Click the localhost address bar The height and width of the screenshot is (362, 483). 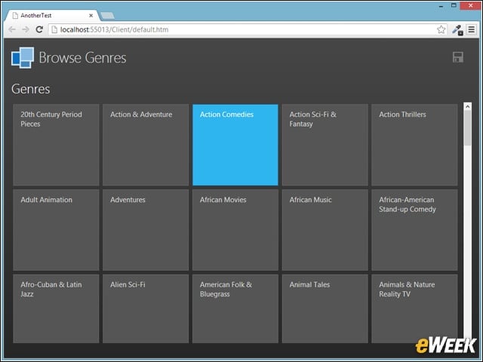243,29
